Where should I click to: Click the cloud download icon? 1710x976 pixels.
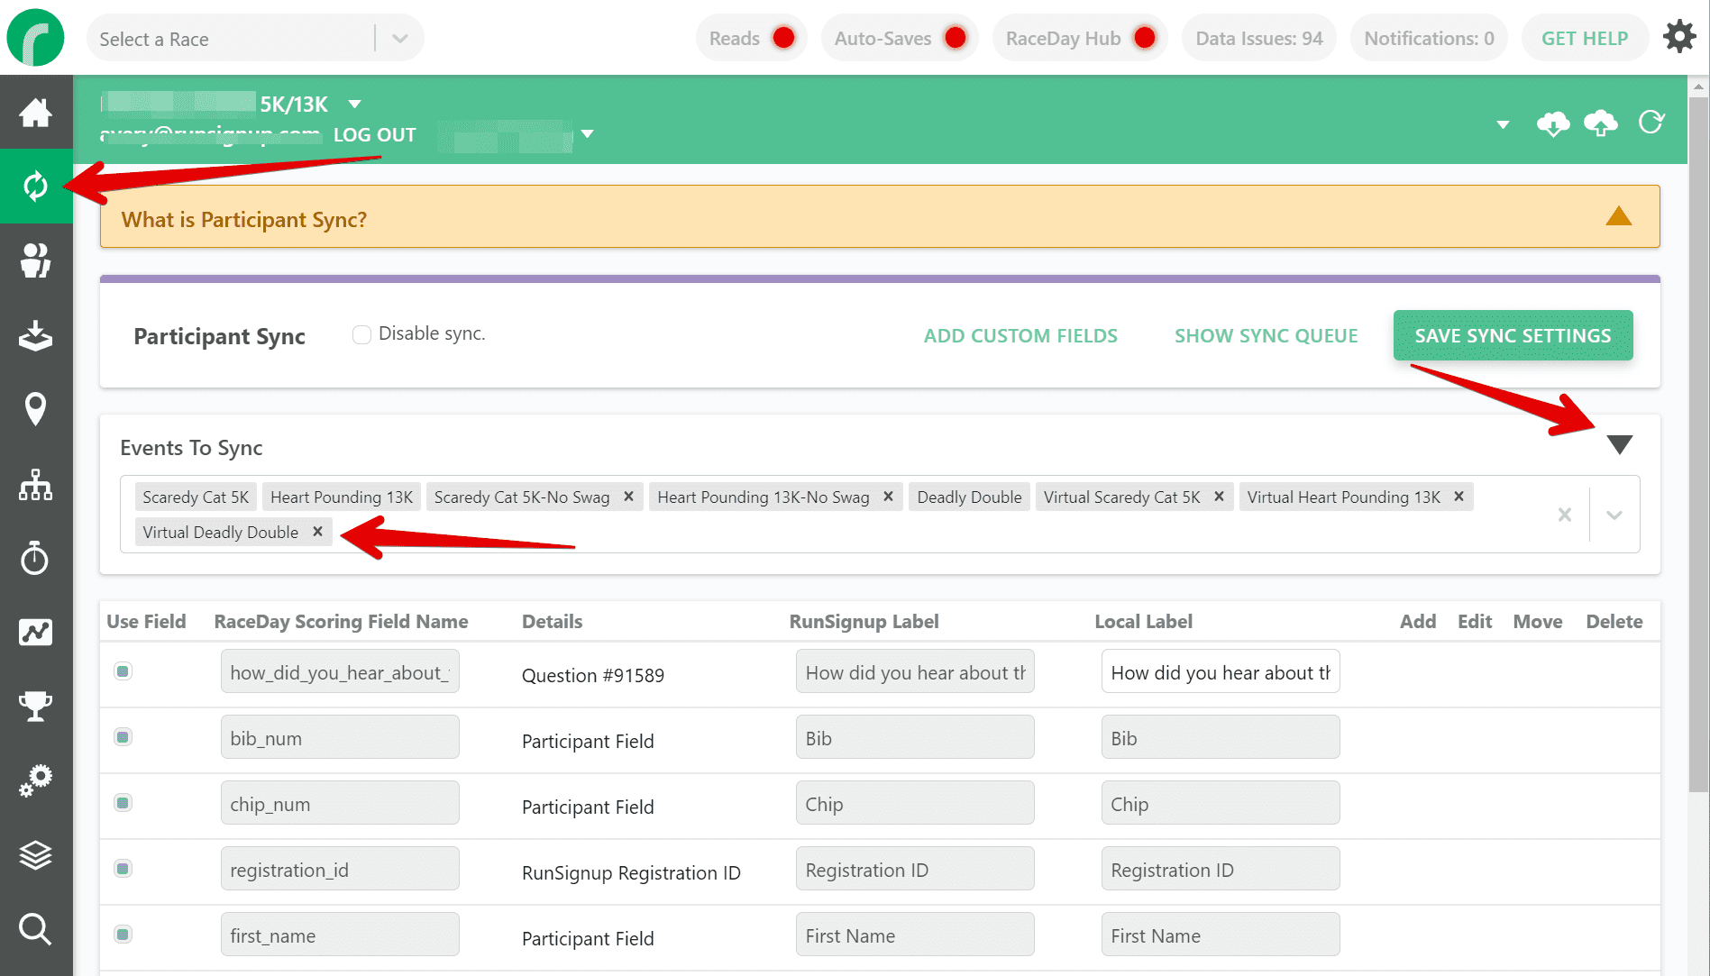1553,123
